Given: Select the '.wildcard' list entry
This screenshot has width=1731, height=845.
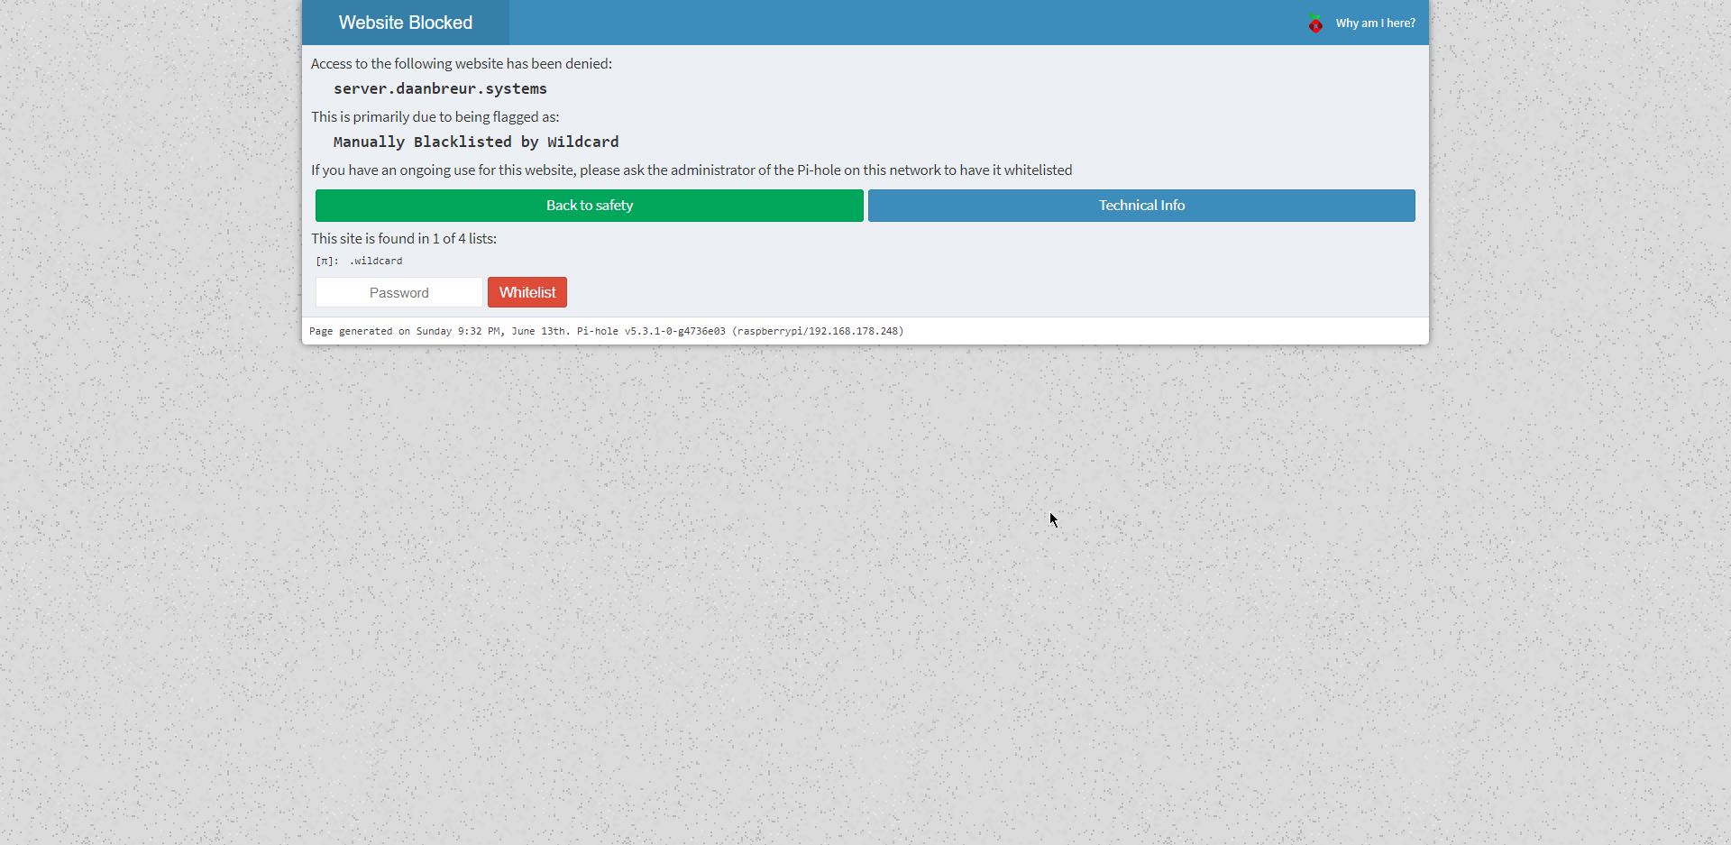Looking at the screenshot, I should click(x=376, y=261).
